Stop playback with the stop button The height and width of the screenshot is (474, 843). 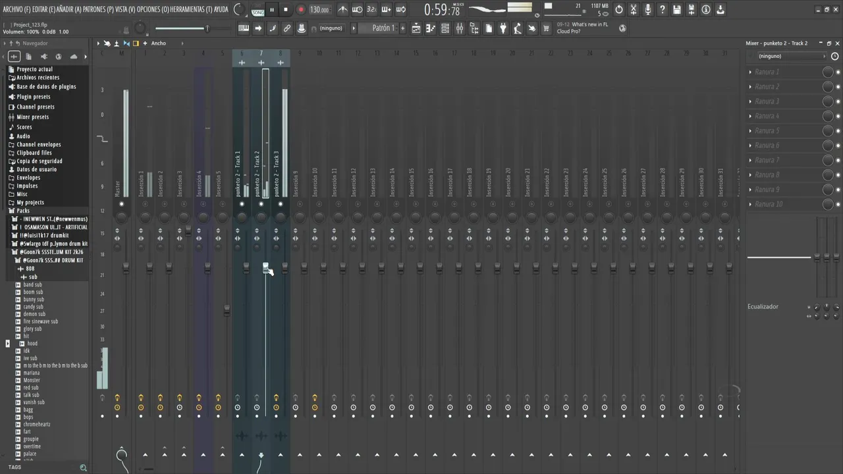click(x=286, y=9)
